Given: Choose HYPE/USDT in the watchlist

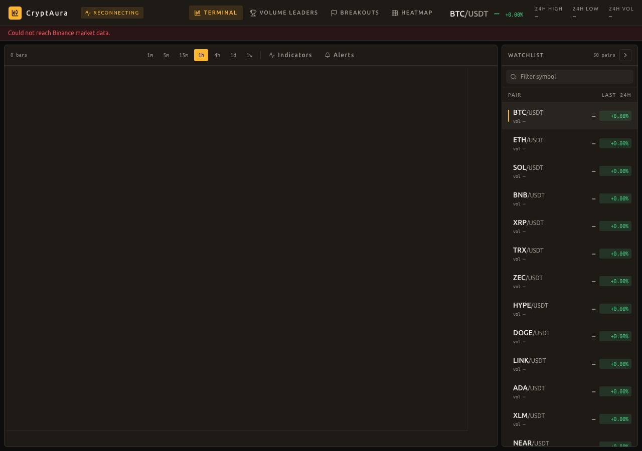Looking at the screenshot, I should click(x=570, y=309).
